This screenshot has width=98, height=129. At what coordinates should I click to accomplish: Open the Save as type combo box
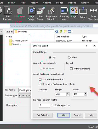(x=25, y=96)
